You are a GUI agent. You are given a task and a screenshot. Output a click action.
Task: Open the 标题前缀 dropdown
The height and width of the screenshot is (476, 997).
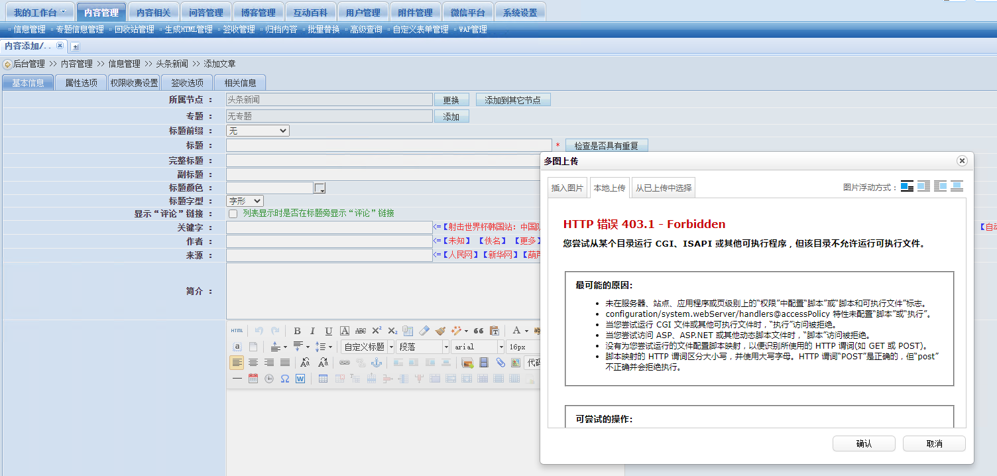tap(258, 131)
